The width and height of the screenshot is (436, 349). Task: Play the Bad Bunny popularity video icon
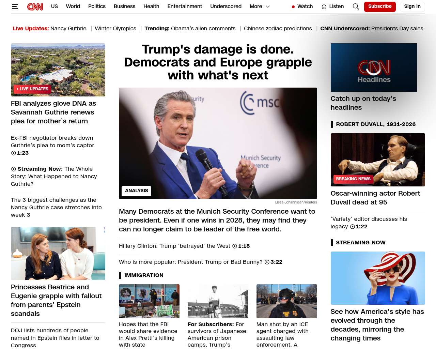[267, 262]
